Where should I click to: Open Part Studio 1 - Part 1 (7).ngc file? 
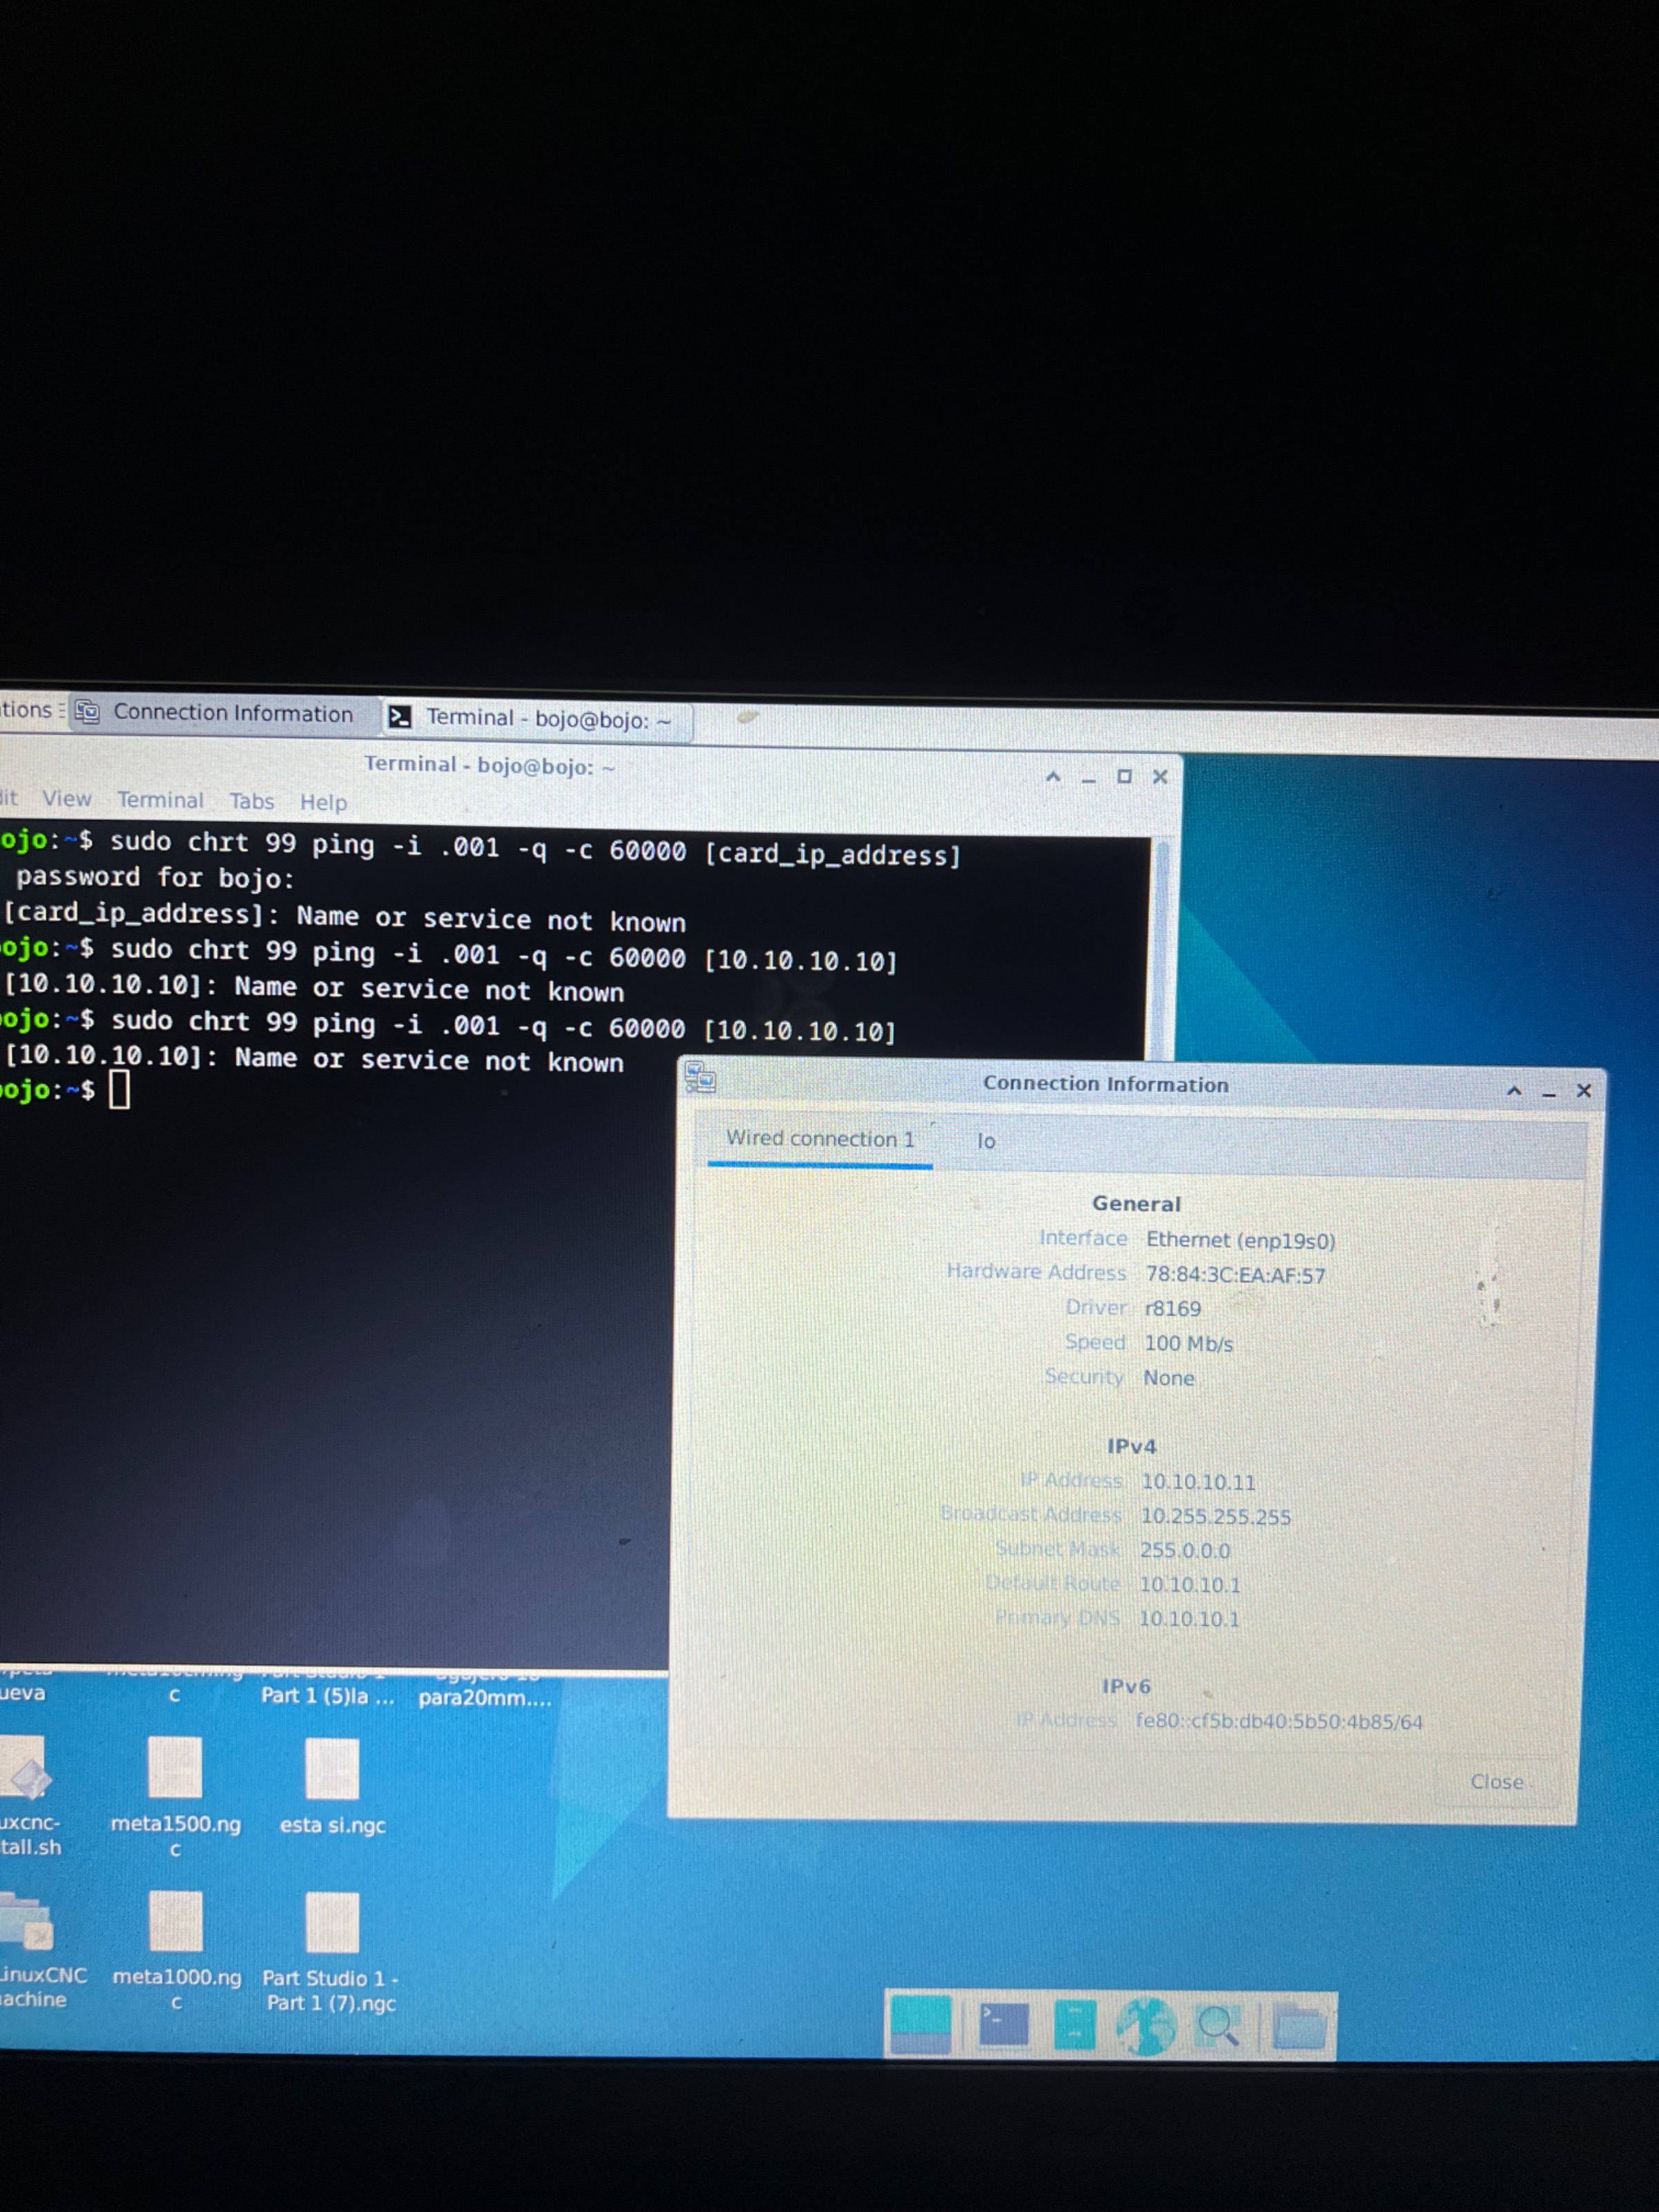[331, 1923]
